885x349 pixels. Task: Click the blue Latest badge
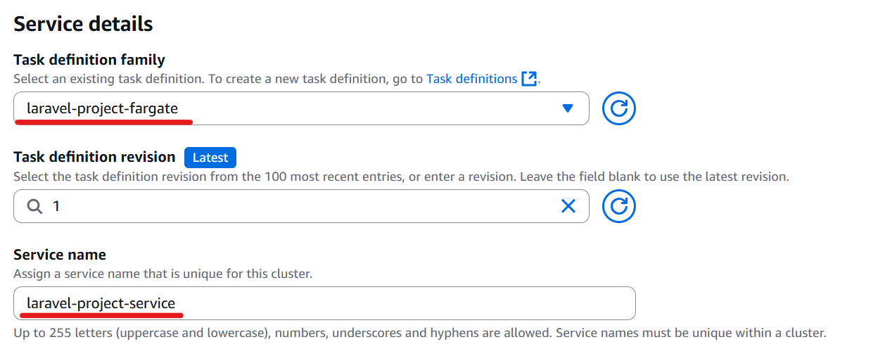click(210, 158)
